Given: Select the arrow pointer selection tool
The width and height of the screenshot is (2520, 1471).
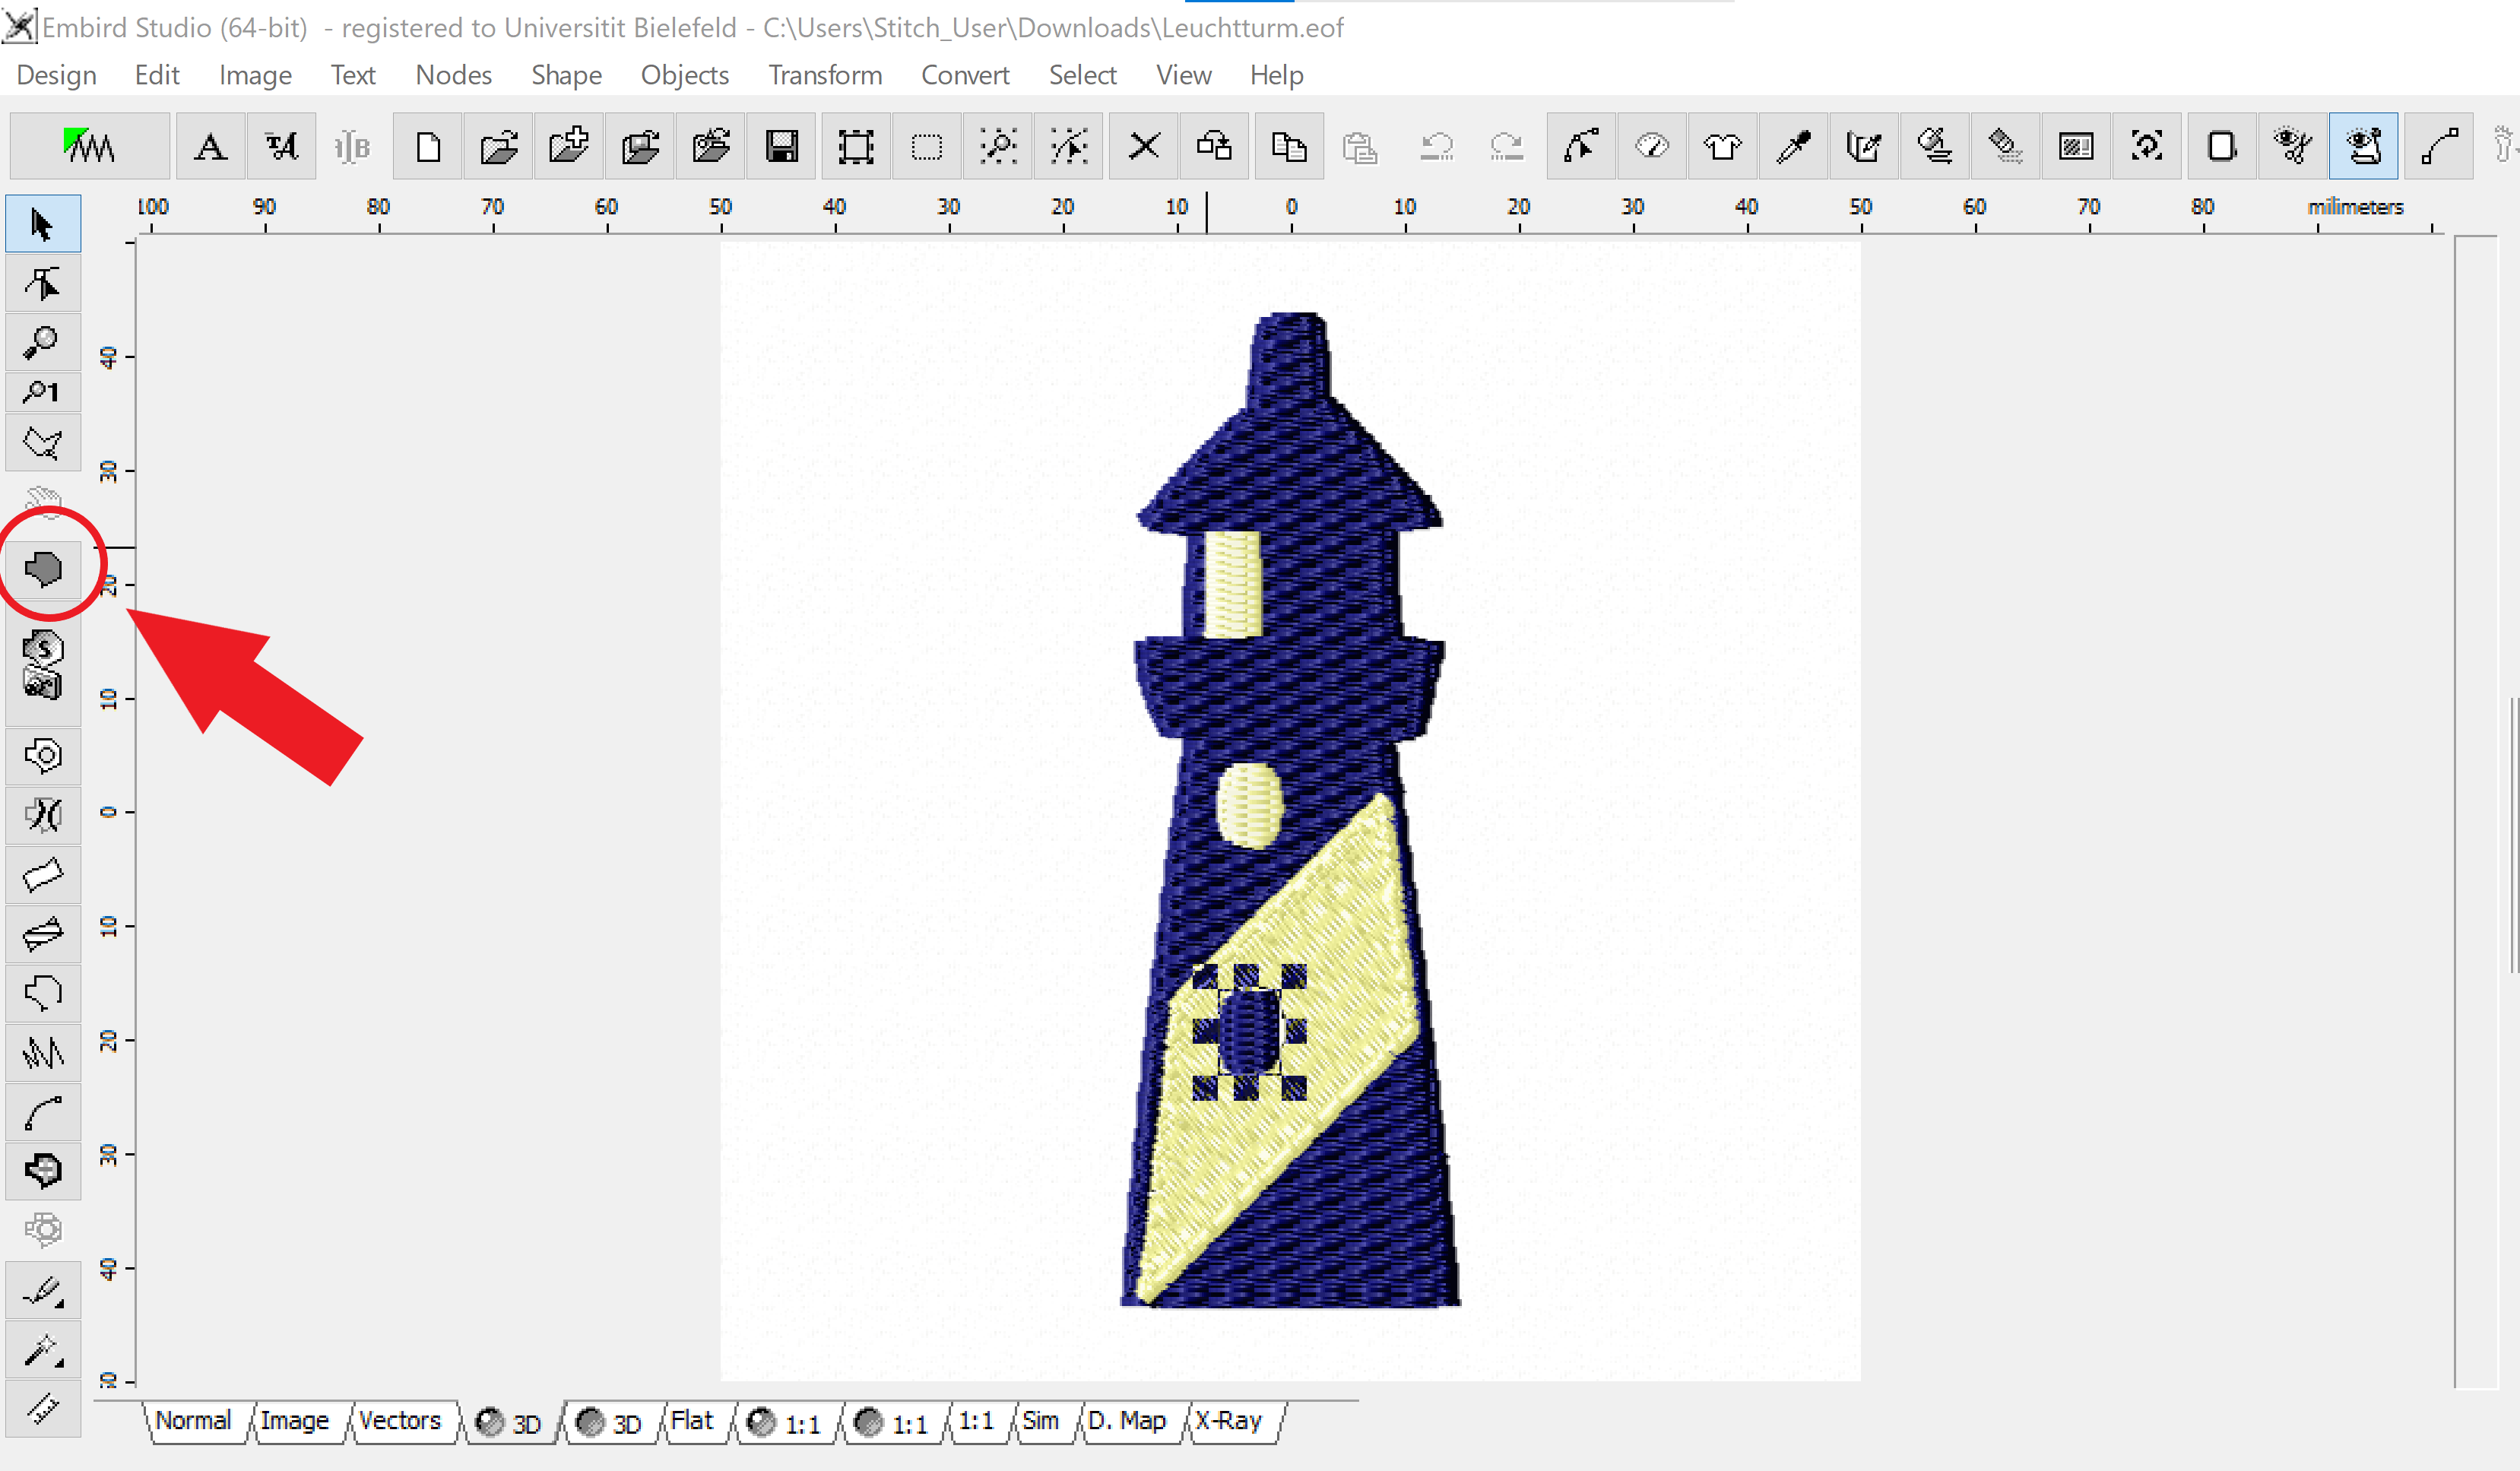Looking at the screenshot, I should point(43,224).
